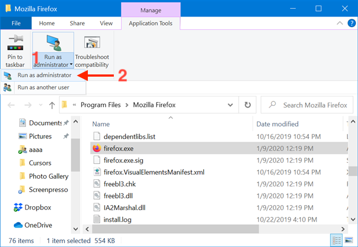
Task: Open Help with the question mark icon
Action: coord(351,23)
